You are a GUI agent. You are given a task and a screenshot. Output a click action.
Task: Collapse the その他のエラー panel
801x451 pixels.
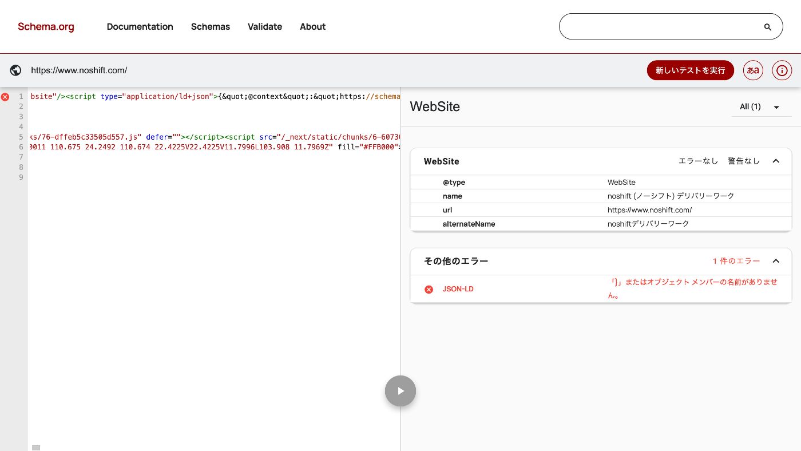coord(776,261)
